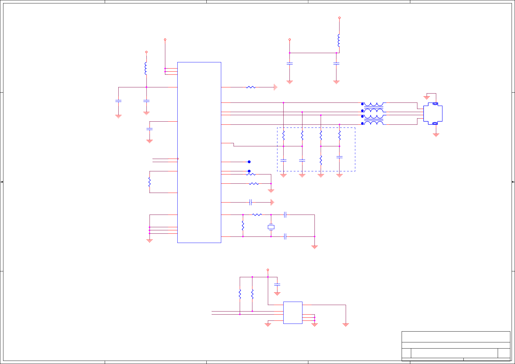Select the upper of two resistors sharing a ground
The image size is (515, 364).
251,174
